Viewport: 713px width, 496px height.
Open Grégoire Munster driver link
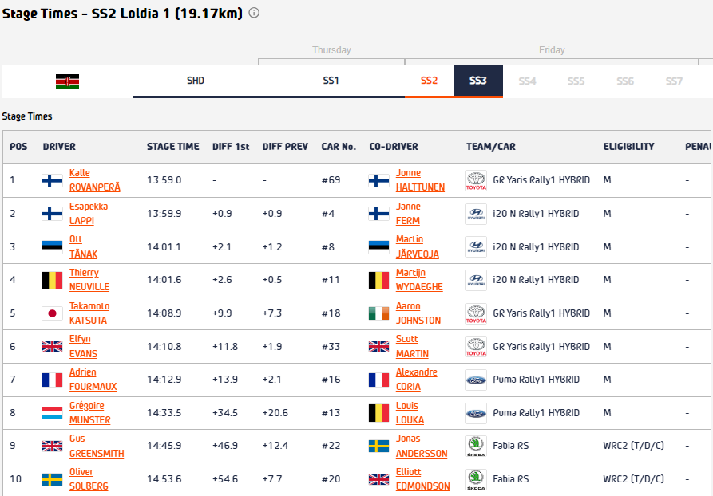(89, 413)
